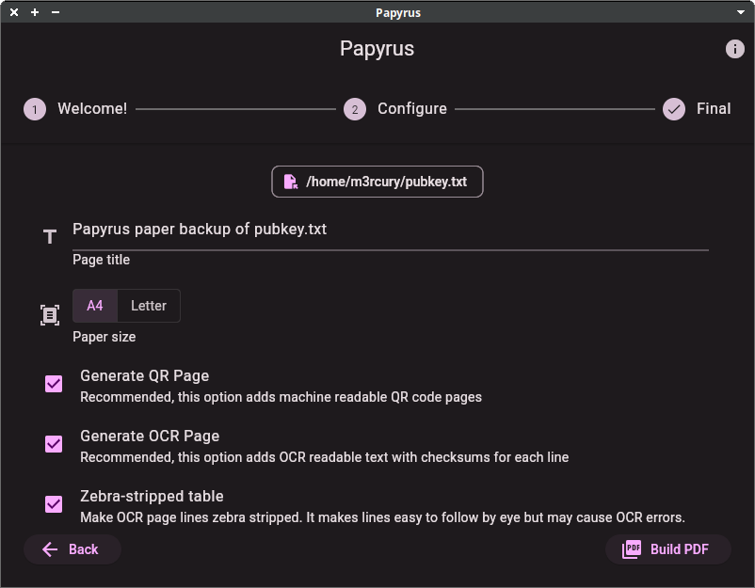
Task: Open the file chooser showing pubkey.txt
Action: (x=377, y=181)
